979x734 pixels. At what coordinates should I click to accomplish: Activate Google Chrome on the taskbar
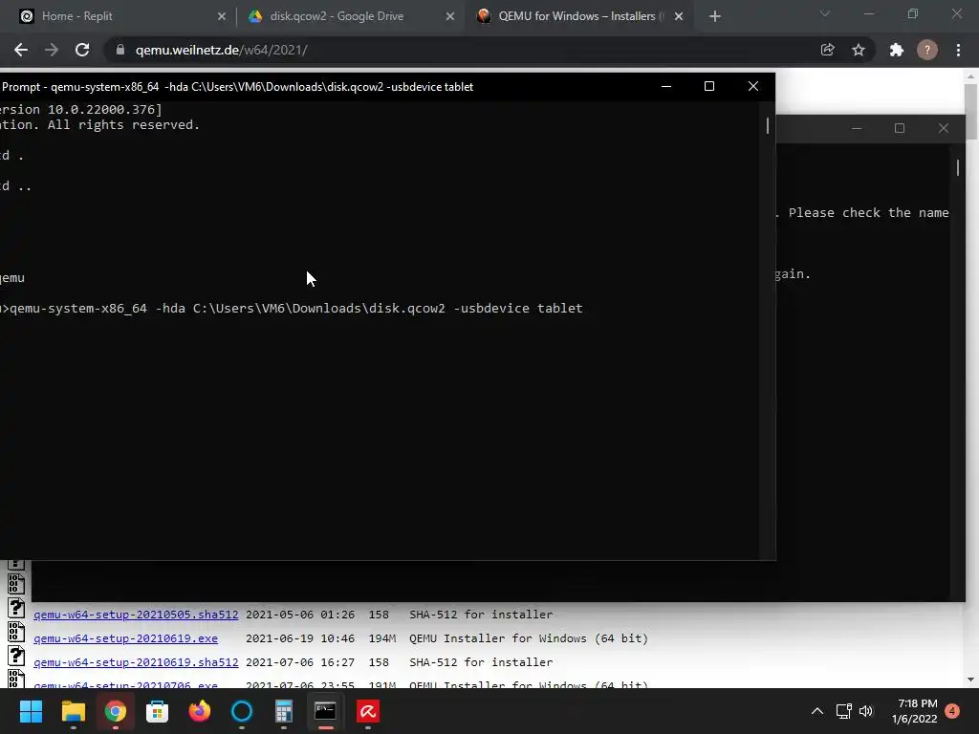[x=115, y=711]
